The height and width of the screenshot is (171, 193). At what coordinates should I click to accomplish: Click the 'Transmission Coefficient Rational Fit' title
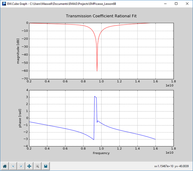click(101, 16)
